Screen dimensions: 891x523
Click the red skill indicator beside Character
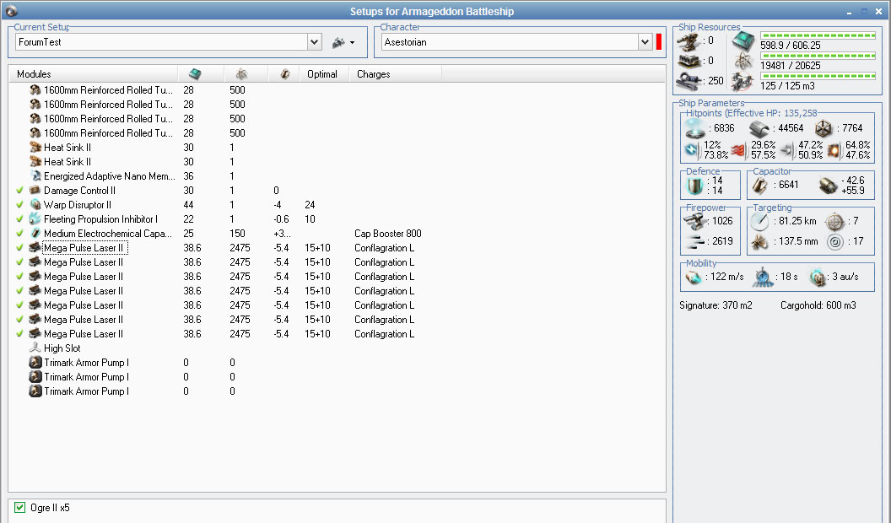point(659,42)
